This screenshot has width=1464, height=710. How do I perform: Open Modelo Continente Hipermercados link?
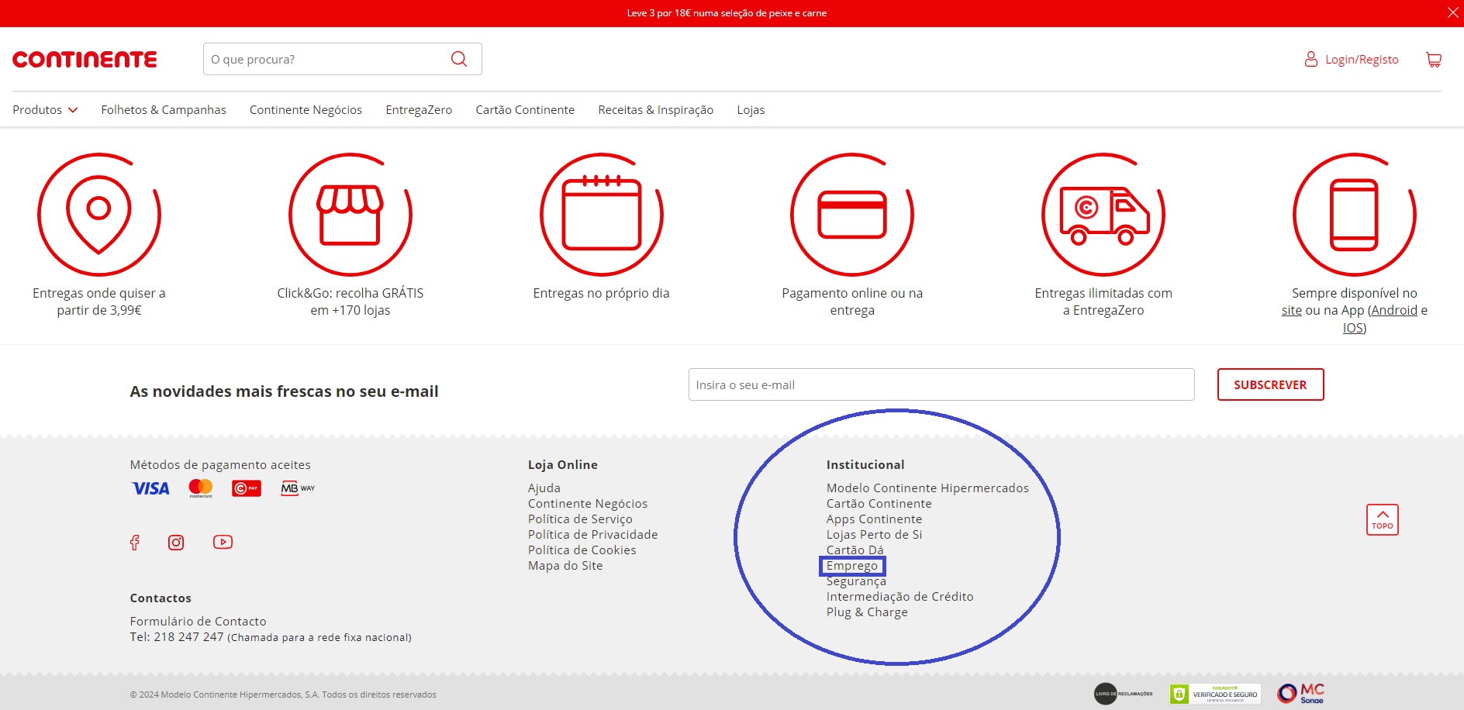tap(927, 488)
